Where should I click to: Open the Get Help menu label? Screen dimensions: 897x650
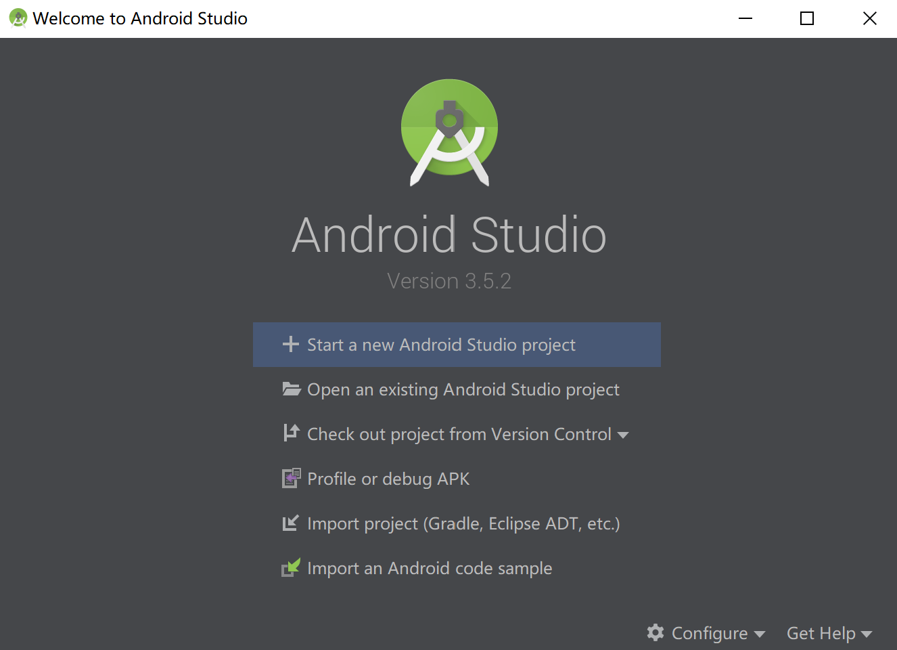tap(821, 633)
